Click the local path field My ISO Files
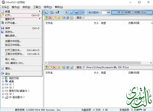The image size is (153, 112). [118, 67]
